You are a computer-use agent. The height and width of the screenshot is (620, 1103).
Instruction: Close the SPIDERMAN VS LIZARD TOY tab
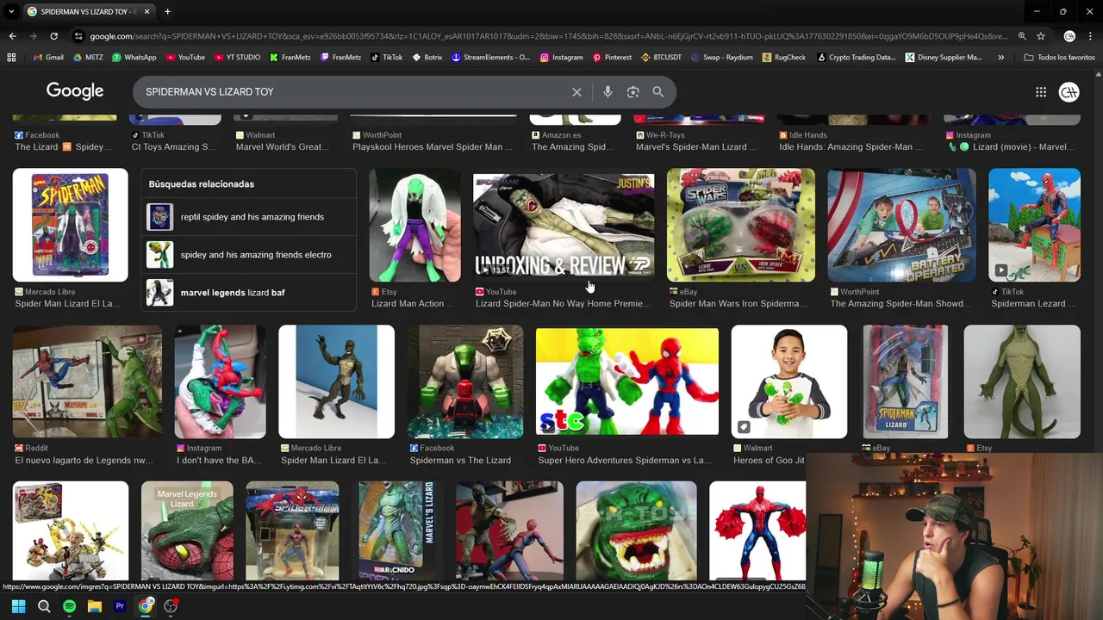(146, 12)
